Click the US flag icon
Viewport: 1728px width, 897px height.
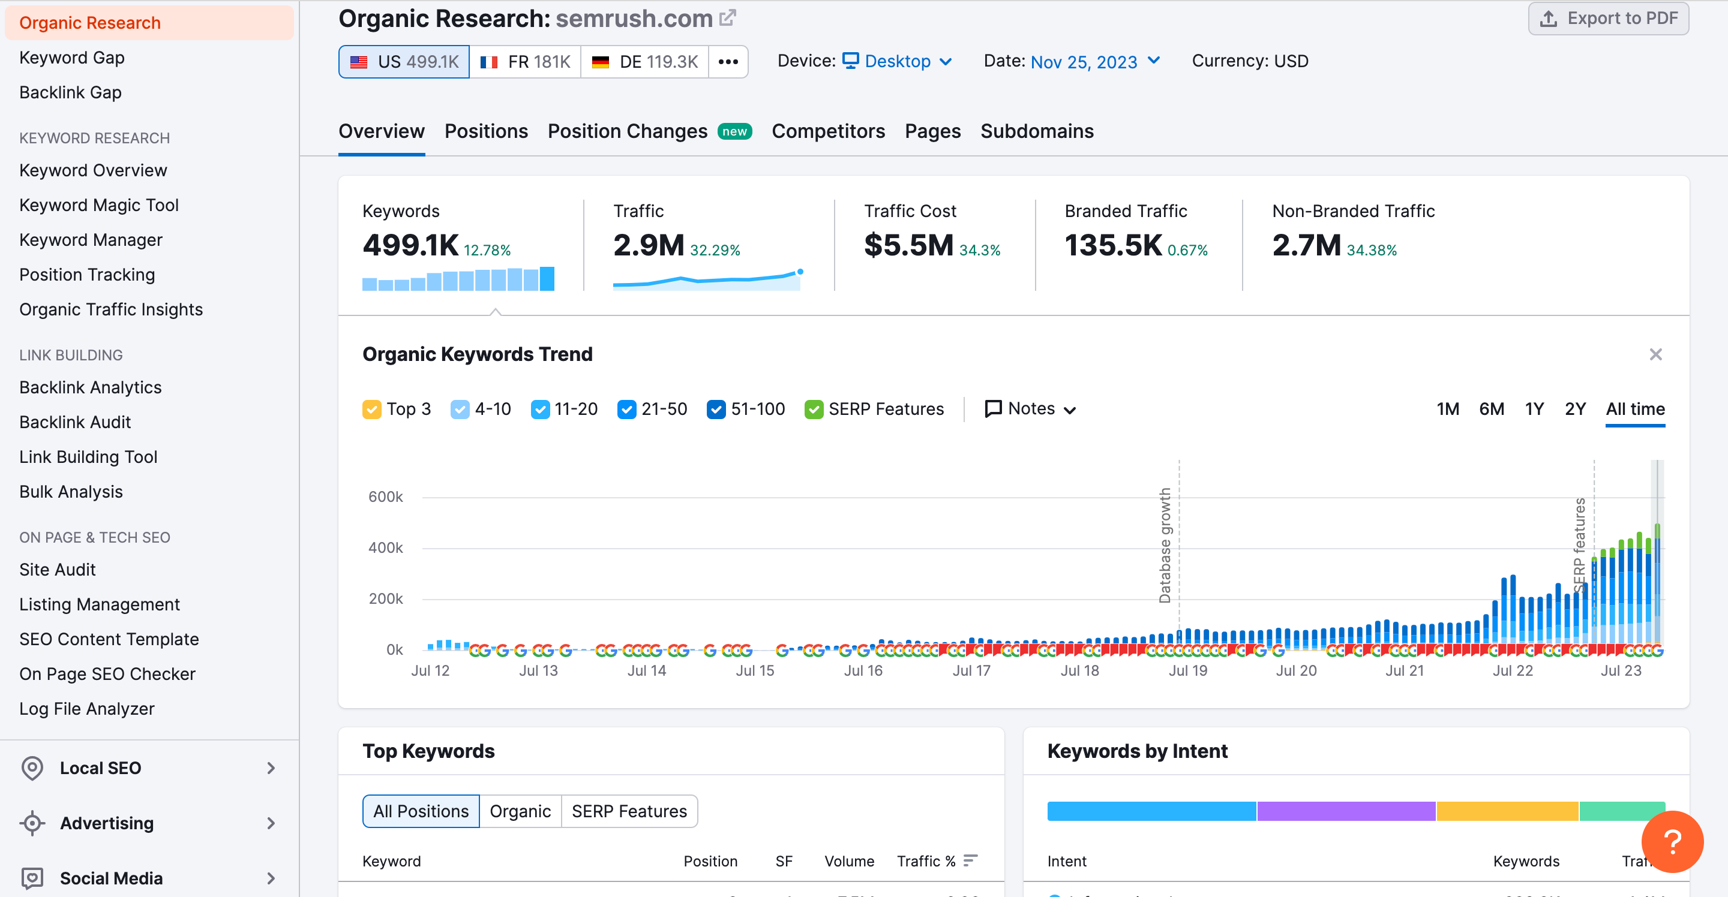point(359,62)
